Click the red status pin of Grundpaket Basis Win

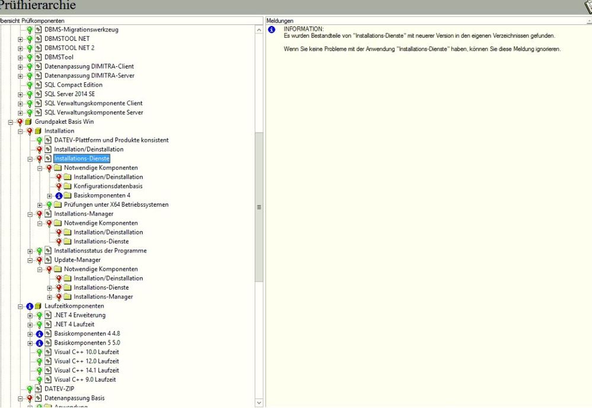point(20,121)
